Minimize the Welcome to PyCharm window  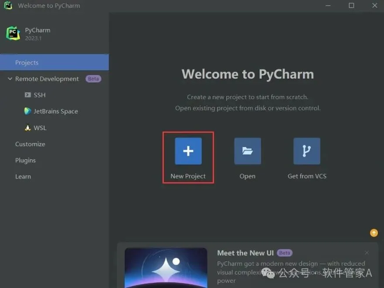click(x=328, y=5)
